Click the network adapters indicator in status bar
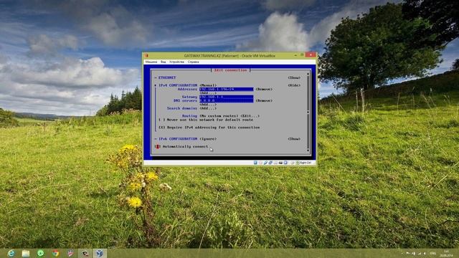Screen dimensions: 459x258 point(270,163)
